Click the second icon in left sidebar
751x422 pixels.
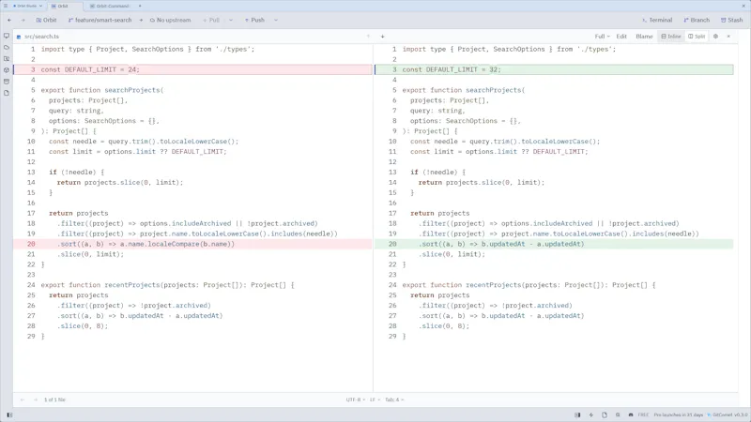point(7,48)
